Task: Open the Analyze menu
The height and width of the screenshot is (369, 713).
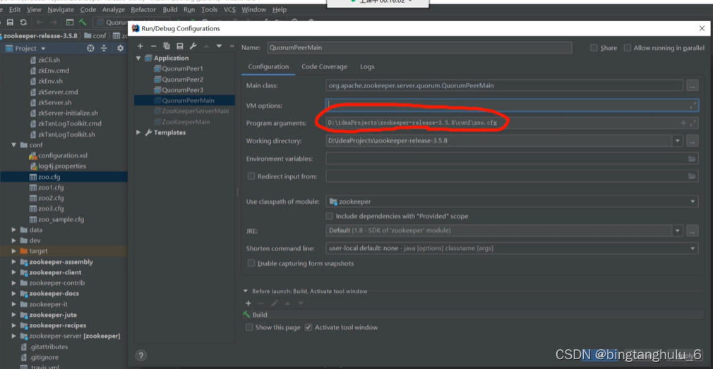Action: [x=113, y=10]
